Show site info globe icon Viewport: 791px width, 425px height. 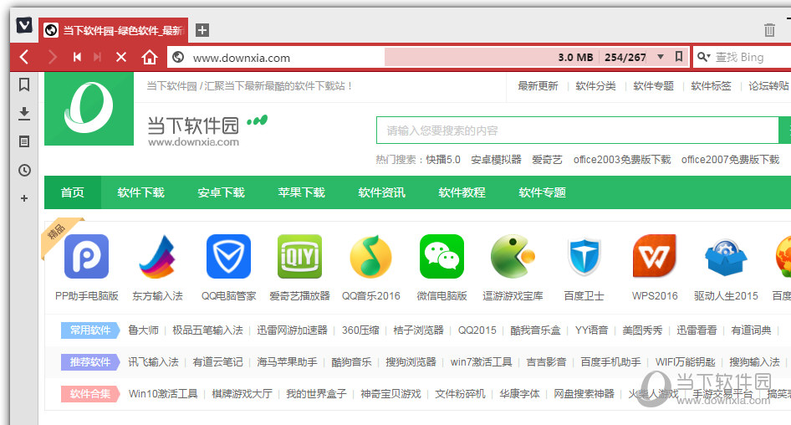178,57
